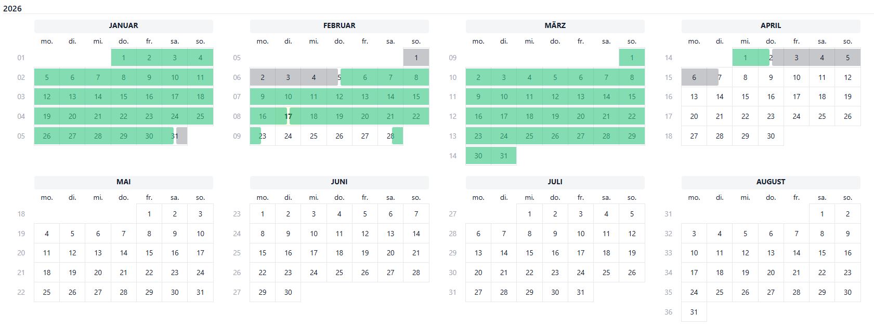Click the APRIL month header
This screenshot has width=874, height=327.
(x=771, y=25)
